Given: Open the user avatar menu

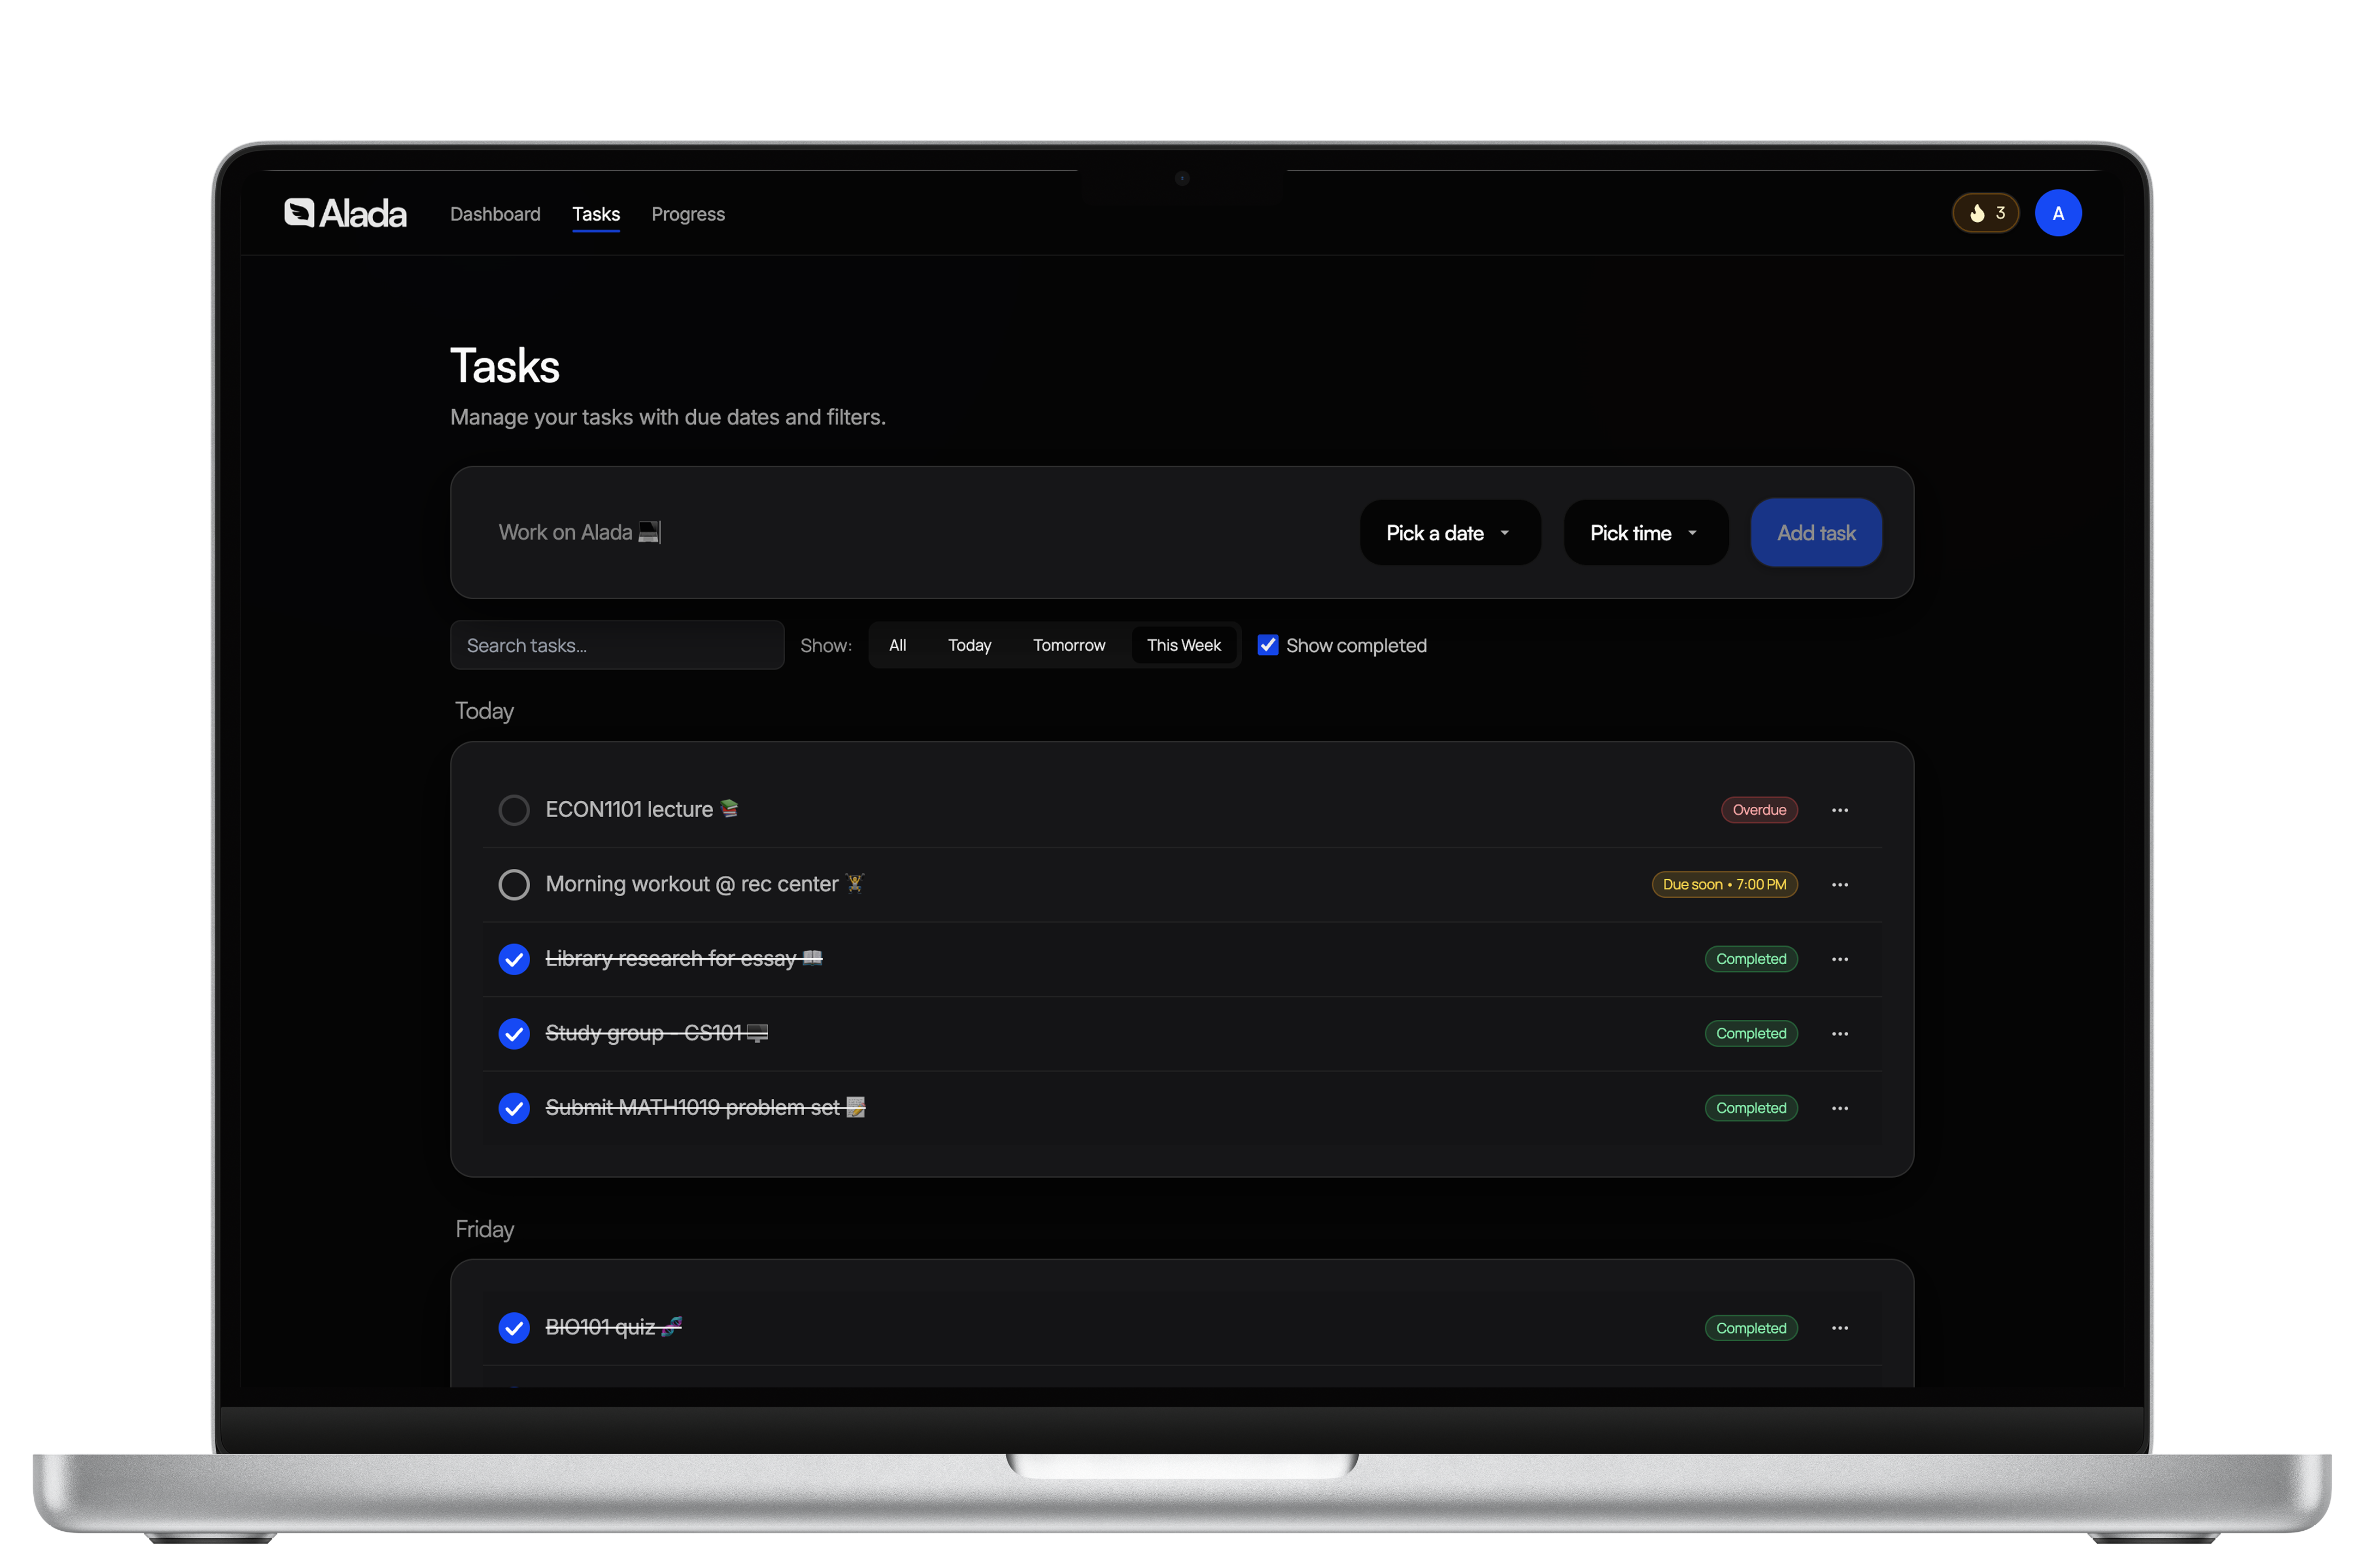Looking at the screenshot, I should point(2057,213).
